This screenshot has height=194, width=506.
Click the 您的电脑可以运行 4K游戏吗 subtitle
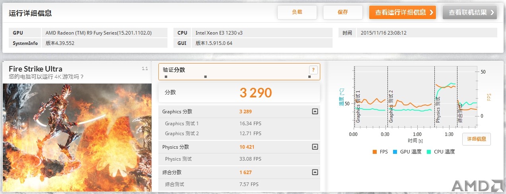click(x=46, y=77)
